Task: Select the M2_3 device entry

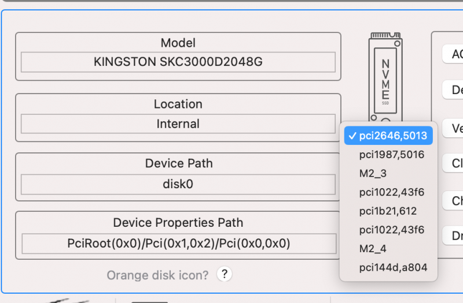Action: pos(372,174)
